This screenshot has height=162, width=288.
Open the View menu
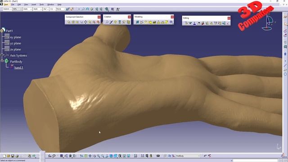26,4
